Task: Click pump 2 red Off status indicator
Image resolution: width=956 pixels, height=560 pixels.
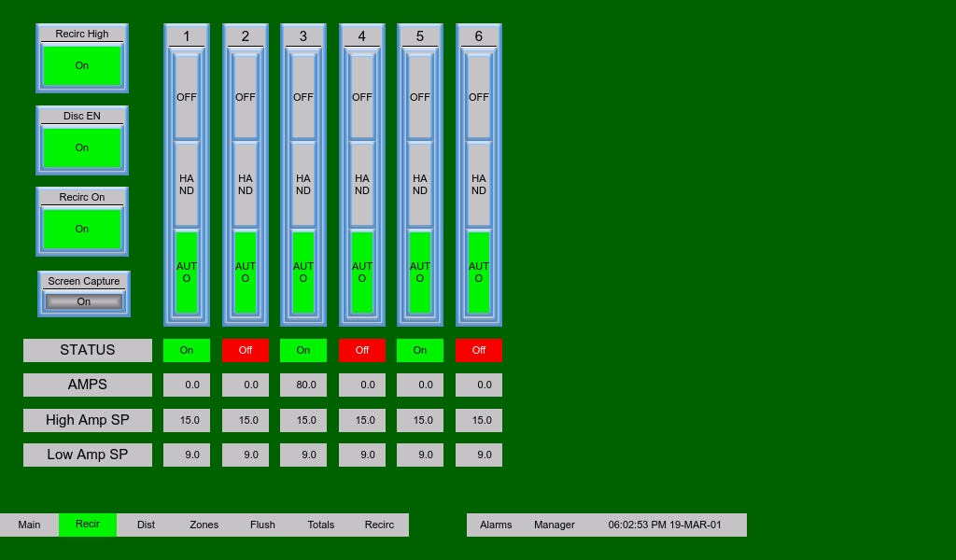Action: [x=246, y=350]
